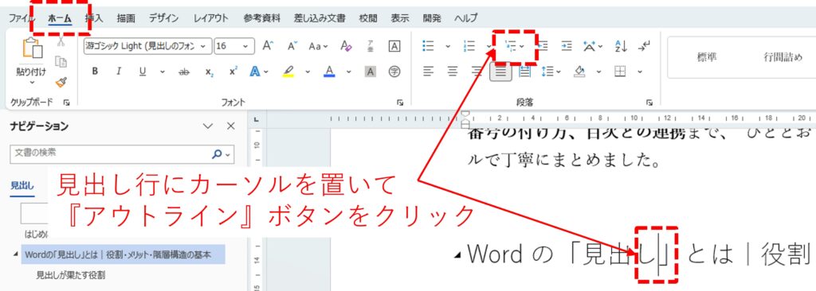Apply bulleted list icon
This screenshot has height=291, width=816.
(428, 46)
